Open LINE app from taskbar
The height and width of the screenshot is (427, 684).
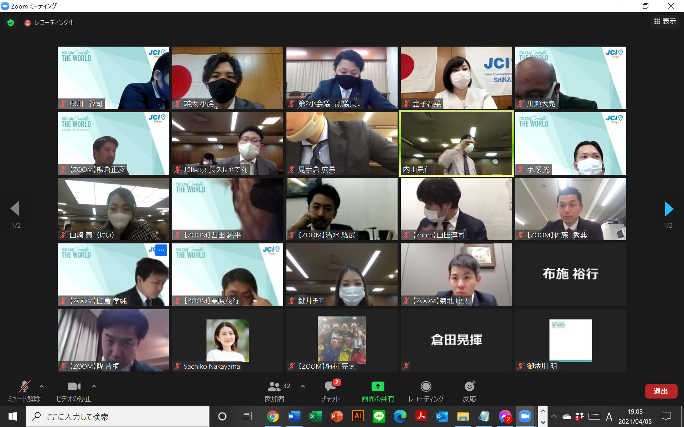379,416
